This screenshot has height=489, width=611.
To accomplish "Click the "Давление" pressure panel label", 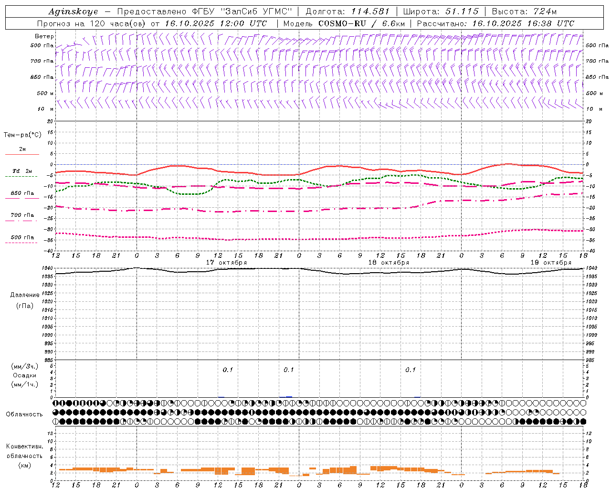I will 25,295.
